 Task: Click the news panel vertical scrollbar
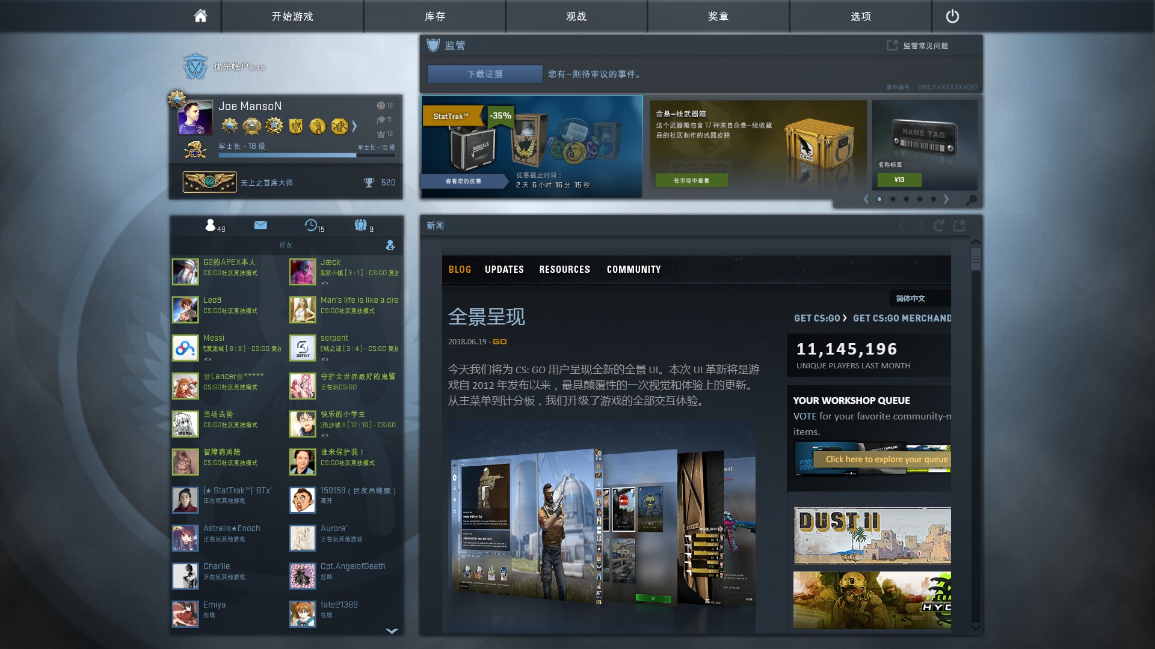click(976, 260)
